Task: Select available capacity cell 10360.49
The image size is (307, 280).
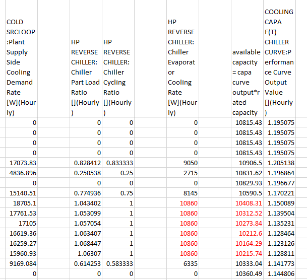Action: pos(247,273)
